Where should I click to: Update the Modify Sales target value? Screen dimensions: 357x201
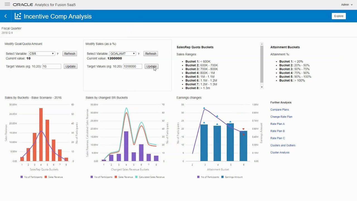pyautogui.click(x=151, y=66)
